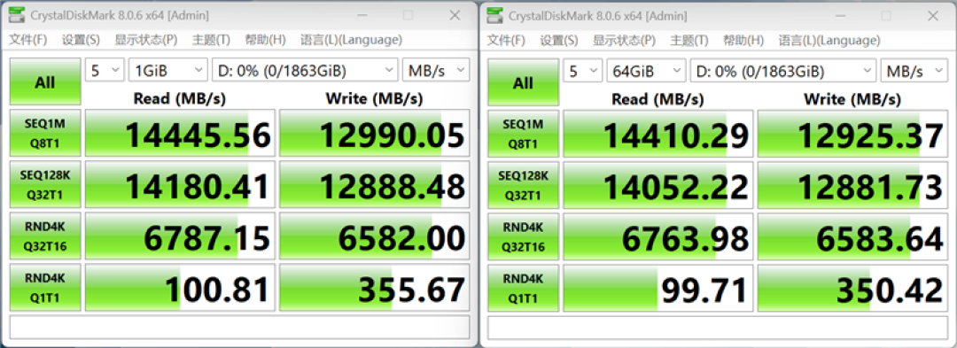957x348 pixels.
Task: Start SEQ1M Q8T1 test in left window
Action: [45, 134]
